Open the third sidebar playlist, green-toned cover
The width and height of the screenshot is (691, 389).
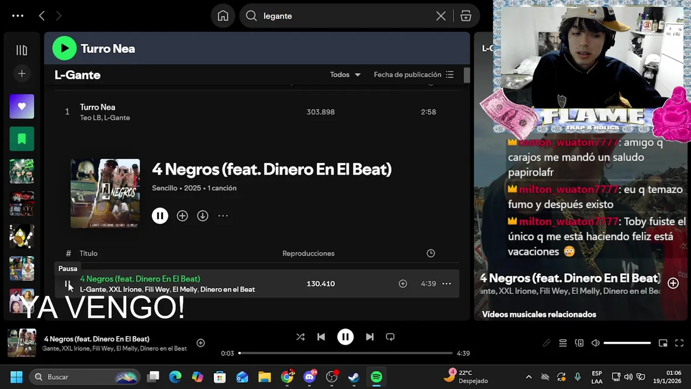(22, 171)
